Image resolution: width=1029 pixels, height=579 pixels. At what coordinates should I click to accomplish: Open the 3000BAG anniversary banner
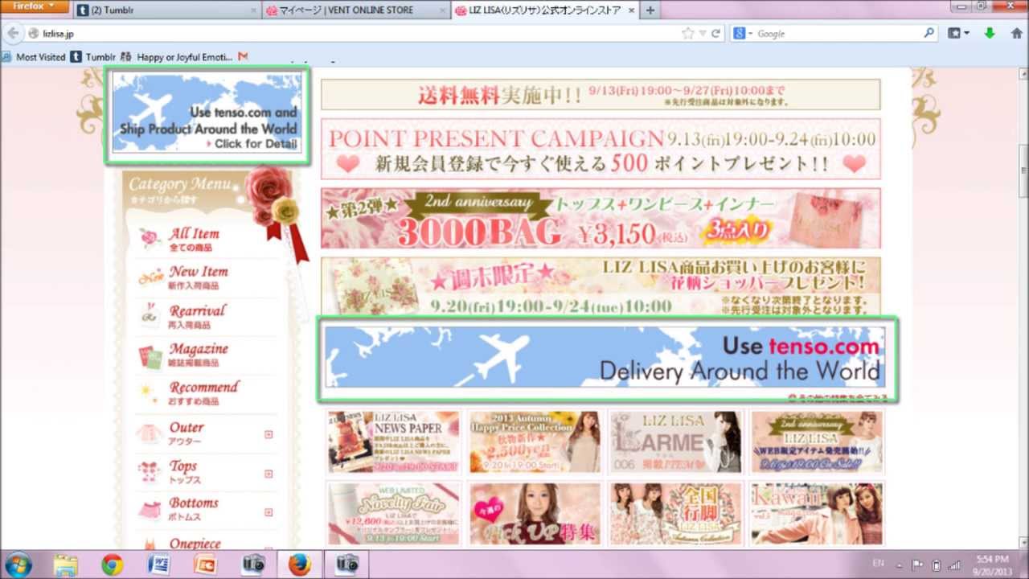click(601, 218)
